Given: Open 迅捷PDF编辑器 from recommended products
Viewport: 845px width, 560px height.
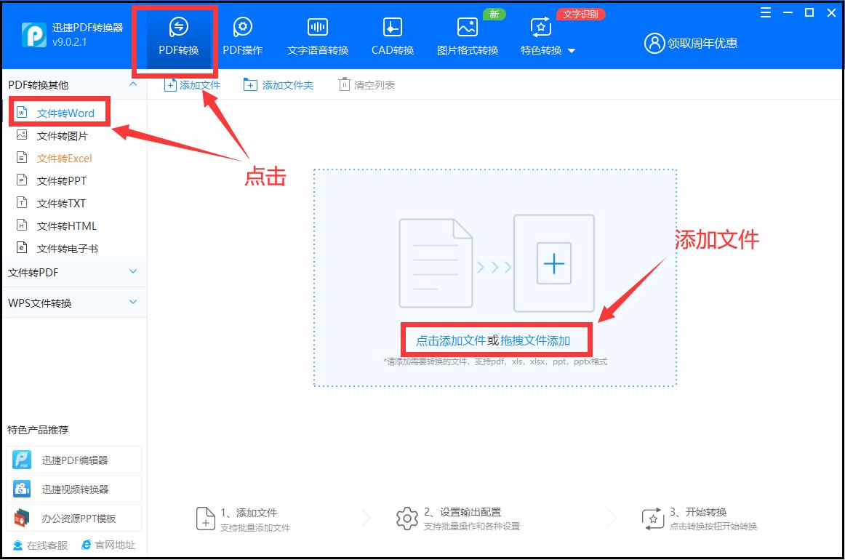Looking at the screenshot, I should pos(73,459).
